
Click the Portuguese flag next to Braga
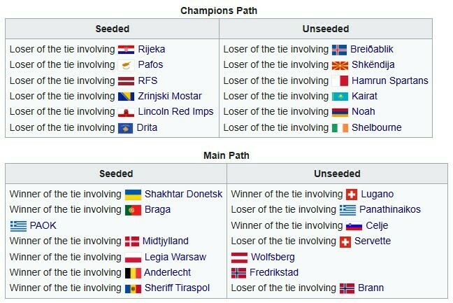pyautogui.click(x=133, y=209)
